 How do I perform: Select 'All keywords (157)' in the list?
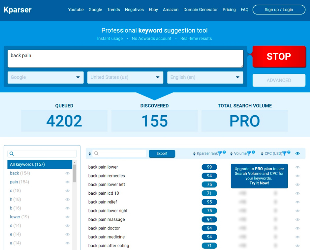pos(40,164)
